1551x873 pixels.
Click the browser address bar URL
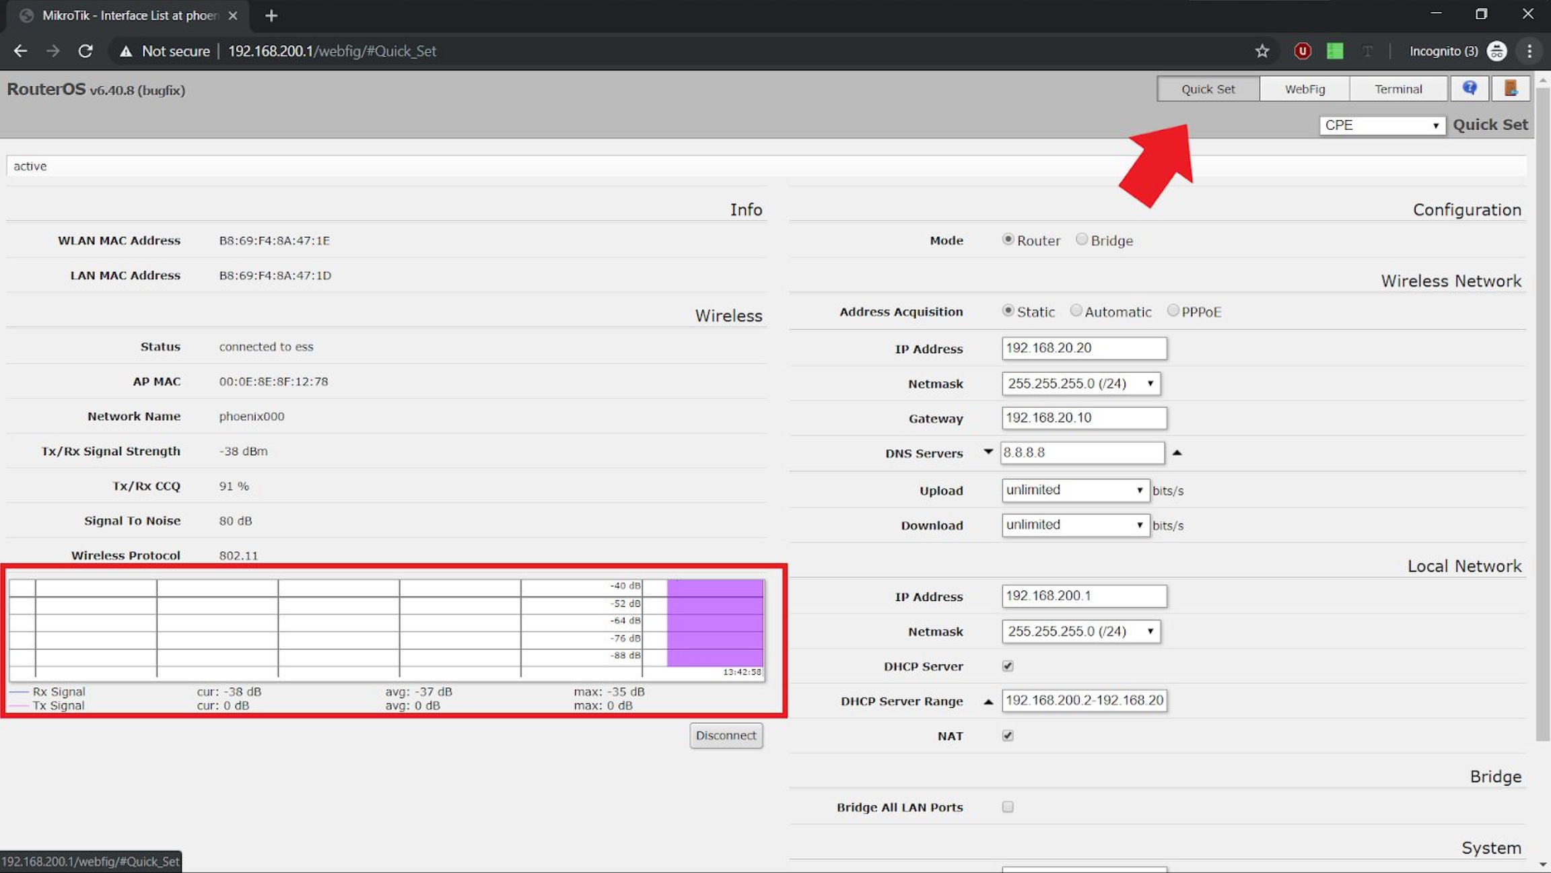point(332,51)
